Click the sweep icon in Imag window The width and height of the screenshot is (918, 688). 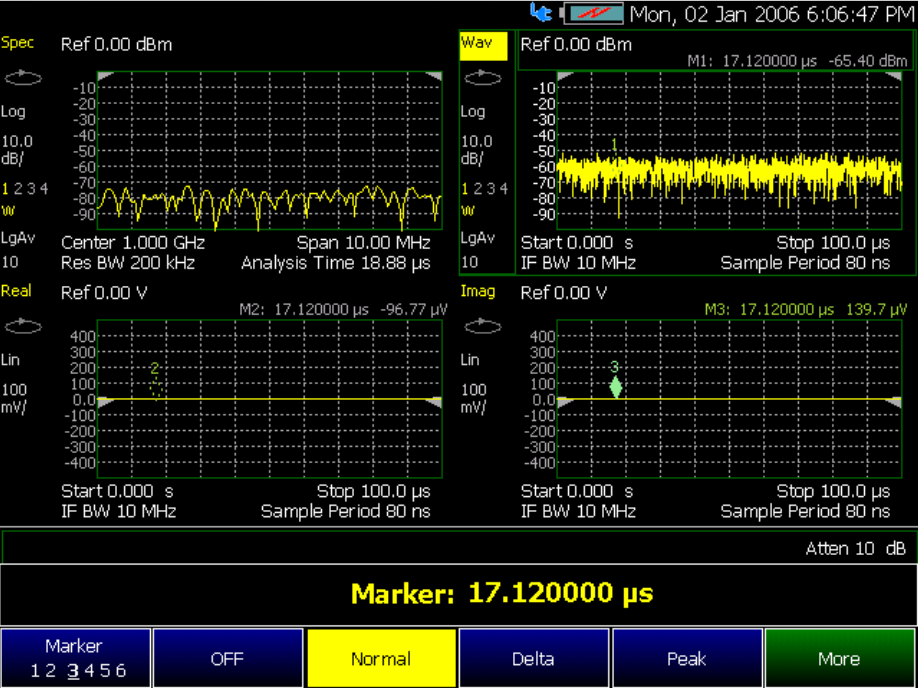(483, 327)
